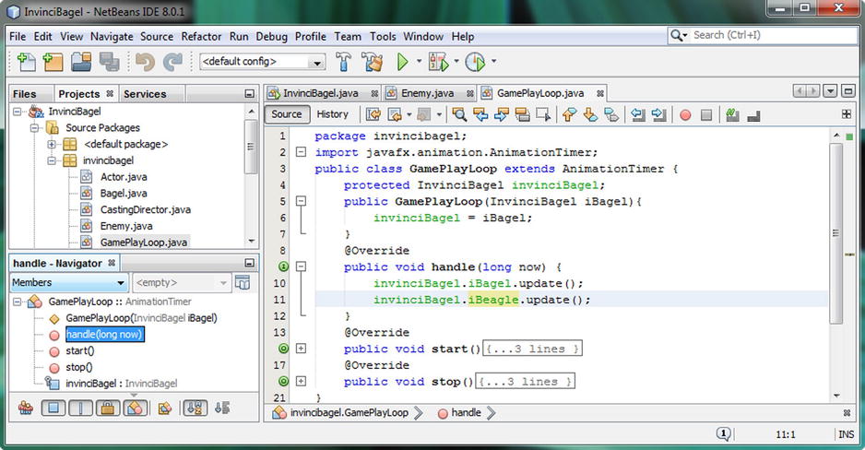Viewport: 865px width, 450px height.
Task: Collapse the Source Packages node
Action: pyautogui.click(x=34, y=128)
